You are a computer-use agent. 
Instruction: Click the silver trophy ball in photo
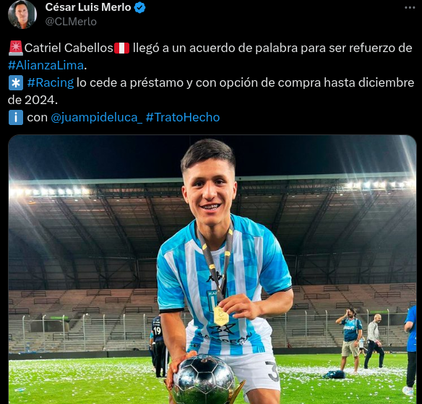204,380
